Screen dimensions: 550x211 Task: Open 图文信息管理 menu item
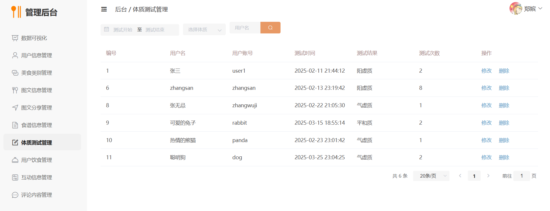(42, 90)
